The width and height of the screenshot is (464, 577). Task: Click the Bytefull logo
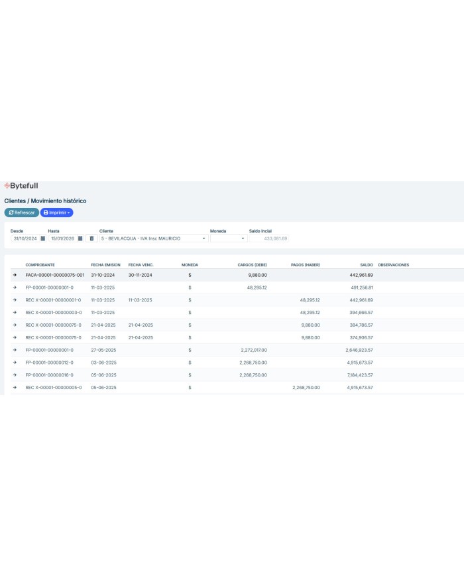(x=21, y=186)
